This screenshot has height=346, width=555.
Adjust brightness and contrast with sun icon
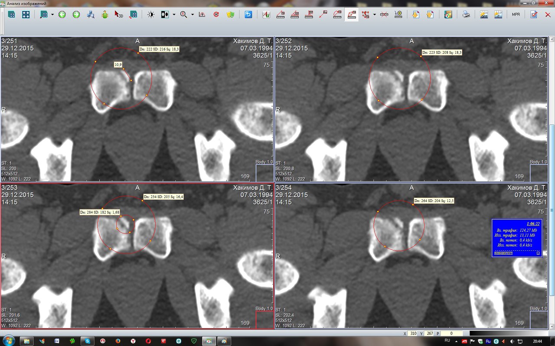(151, 14)
